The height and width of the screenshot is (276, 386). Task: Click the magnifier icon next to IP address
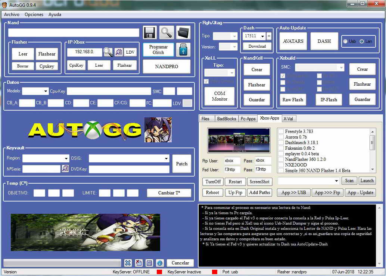click(108, 52)
